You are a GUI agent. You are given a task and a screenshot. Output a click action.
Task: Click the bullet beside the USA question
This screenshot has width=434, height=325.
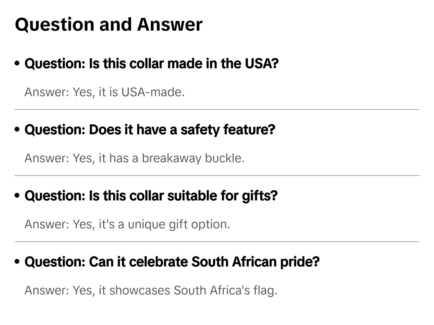click(17, 63)
